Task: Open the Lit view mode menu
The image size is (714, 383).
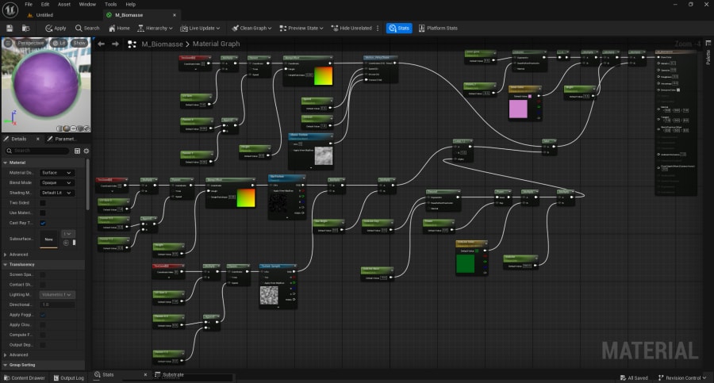Action: coord(59,43)
